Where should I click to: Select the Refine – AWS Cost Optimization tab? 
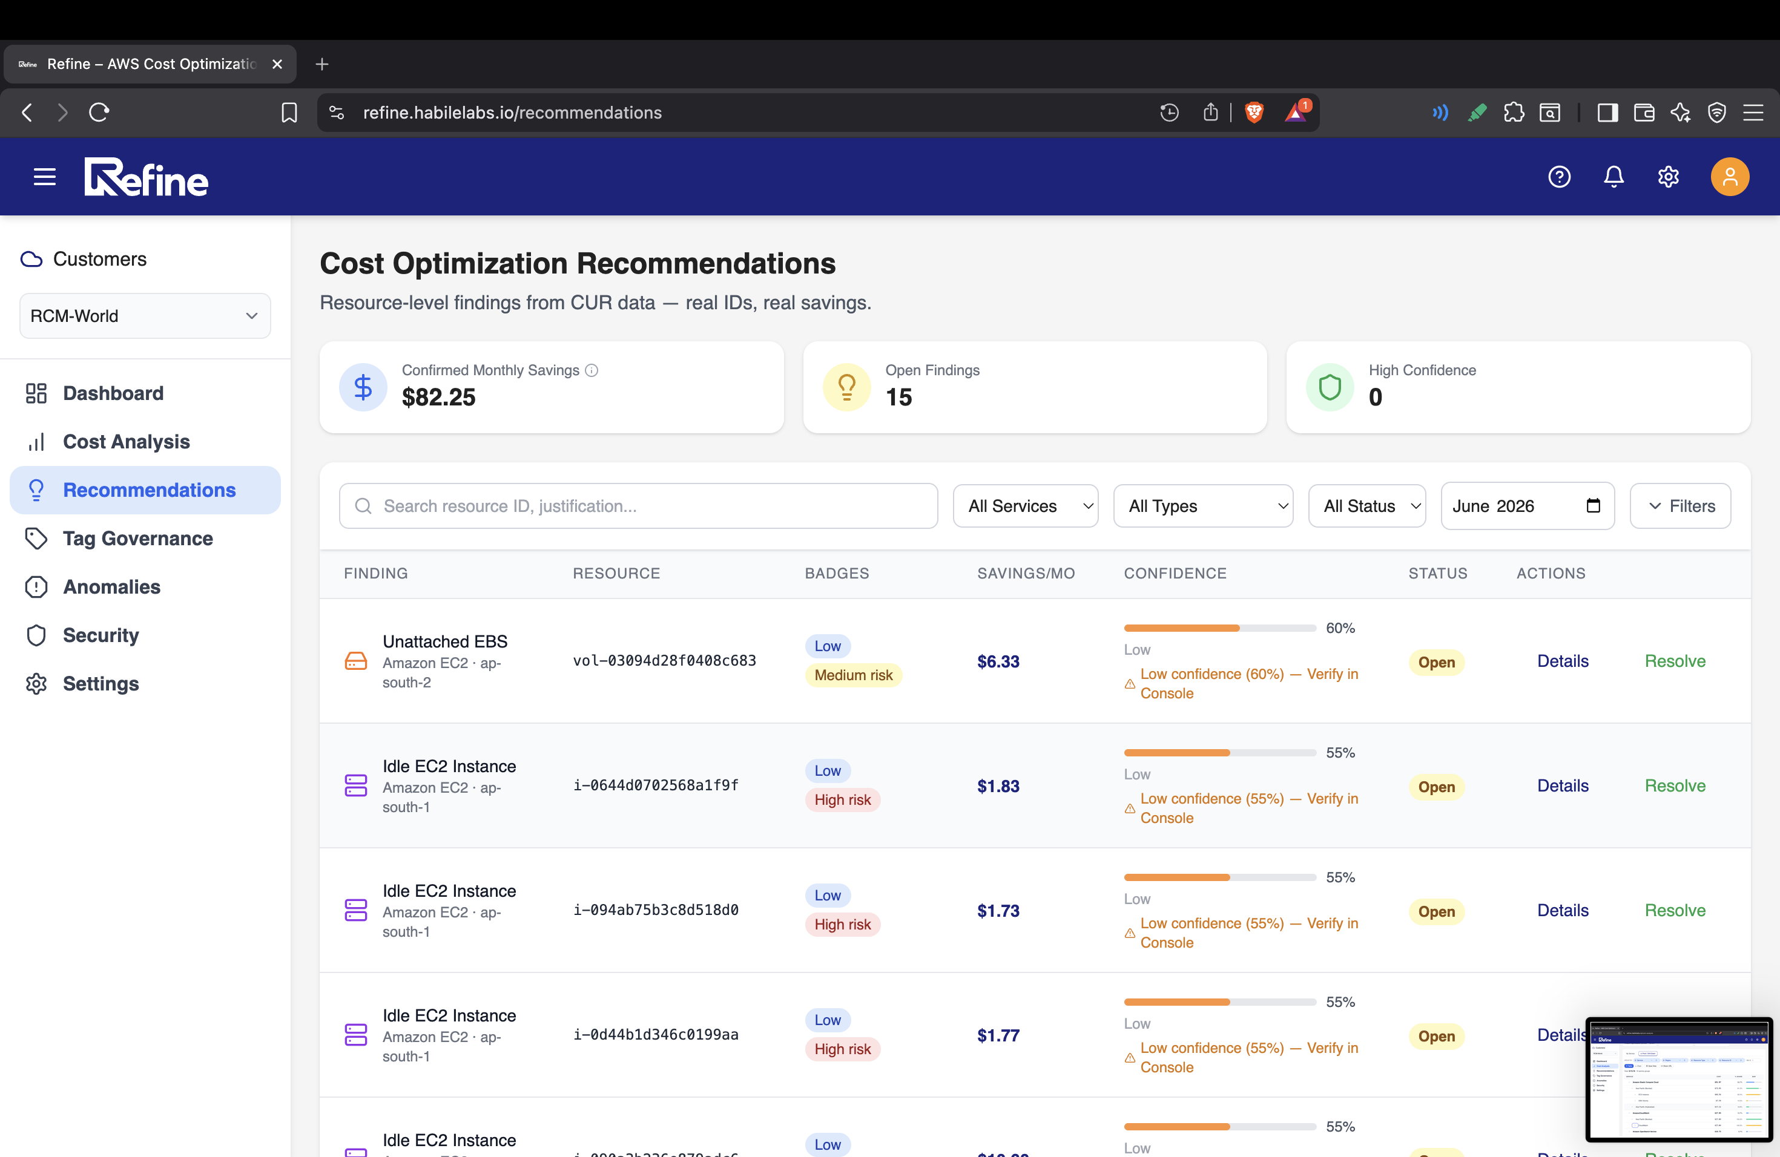(x=150, y=64)
